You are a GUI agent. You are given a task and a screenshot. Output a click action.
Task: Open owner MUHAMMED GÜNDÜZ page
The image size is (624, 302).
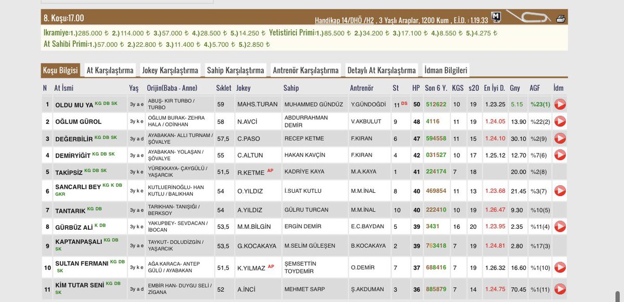pos(314,104)
